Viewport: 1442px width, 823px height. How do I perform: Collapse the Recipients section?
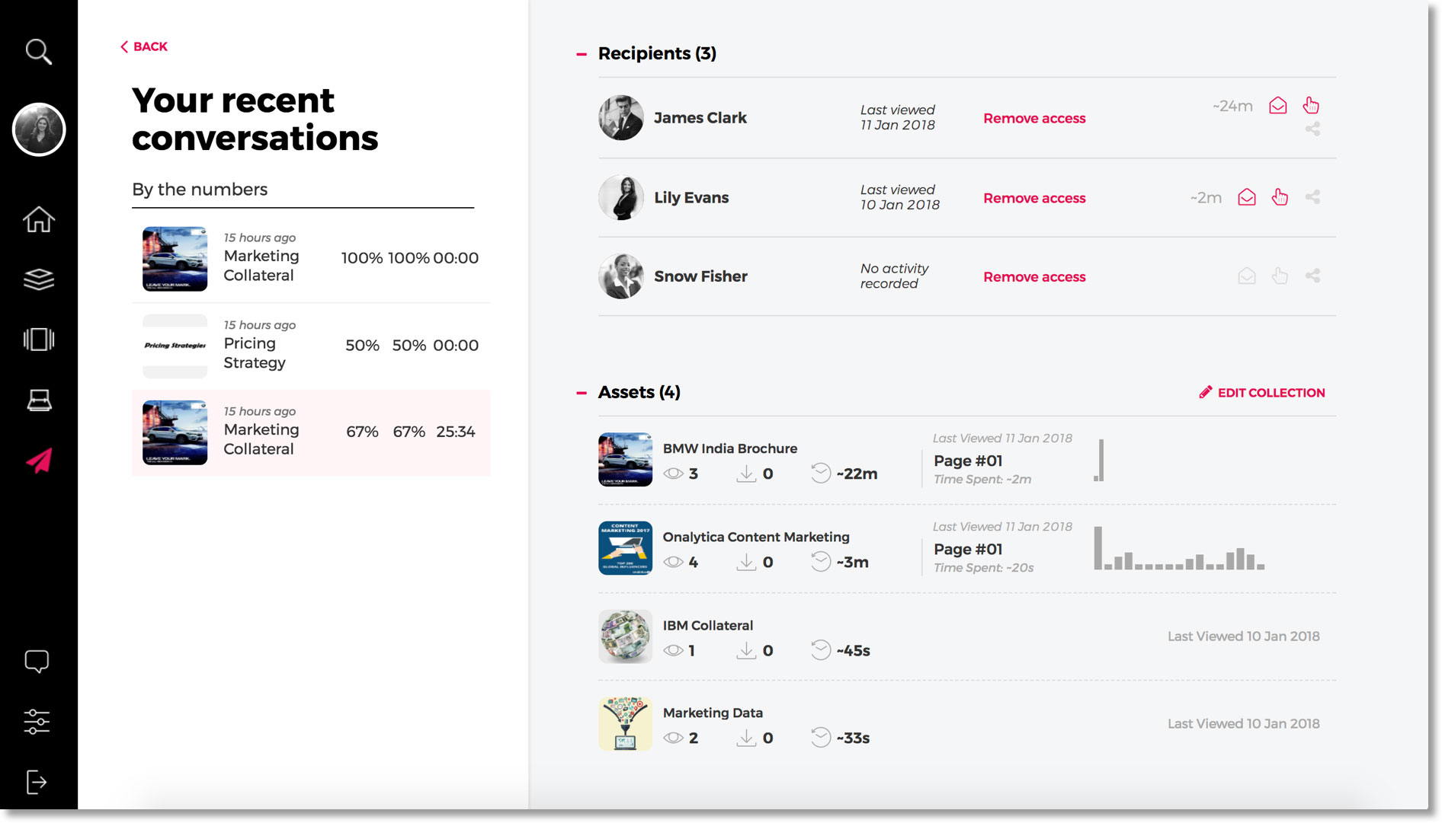[x=582, y=54]
